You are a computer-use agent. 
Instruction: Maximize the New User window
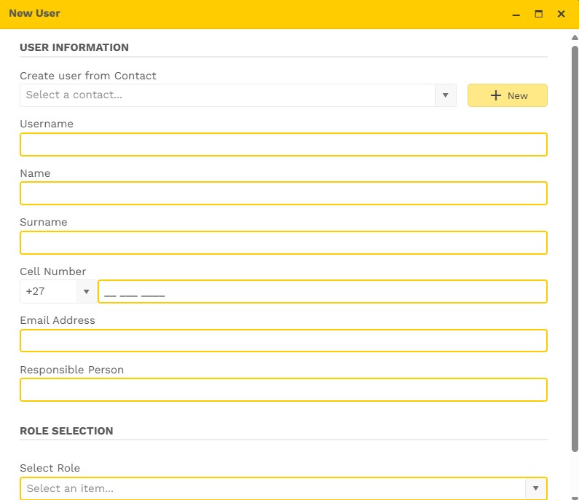point(539,14)
